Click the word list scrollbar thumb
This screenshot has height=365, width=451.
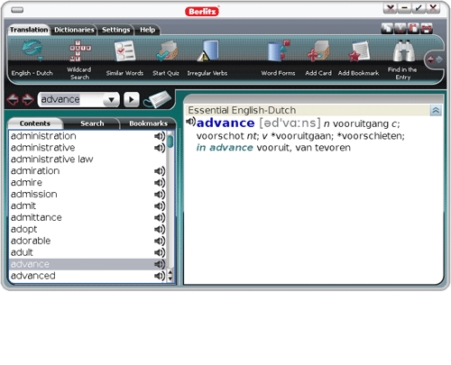(170, 141)
